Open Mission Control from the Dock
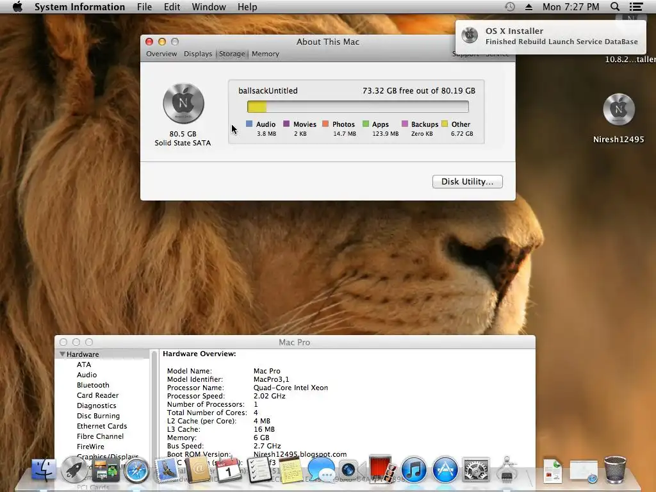Screen dimensions: 656x492 (x=106, y=470)
